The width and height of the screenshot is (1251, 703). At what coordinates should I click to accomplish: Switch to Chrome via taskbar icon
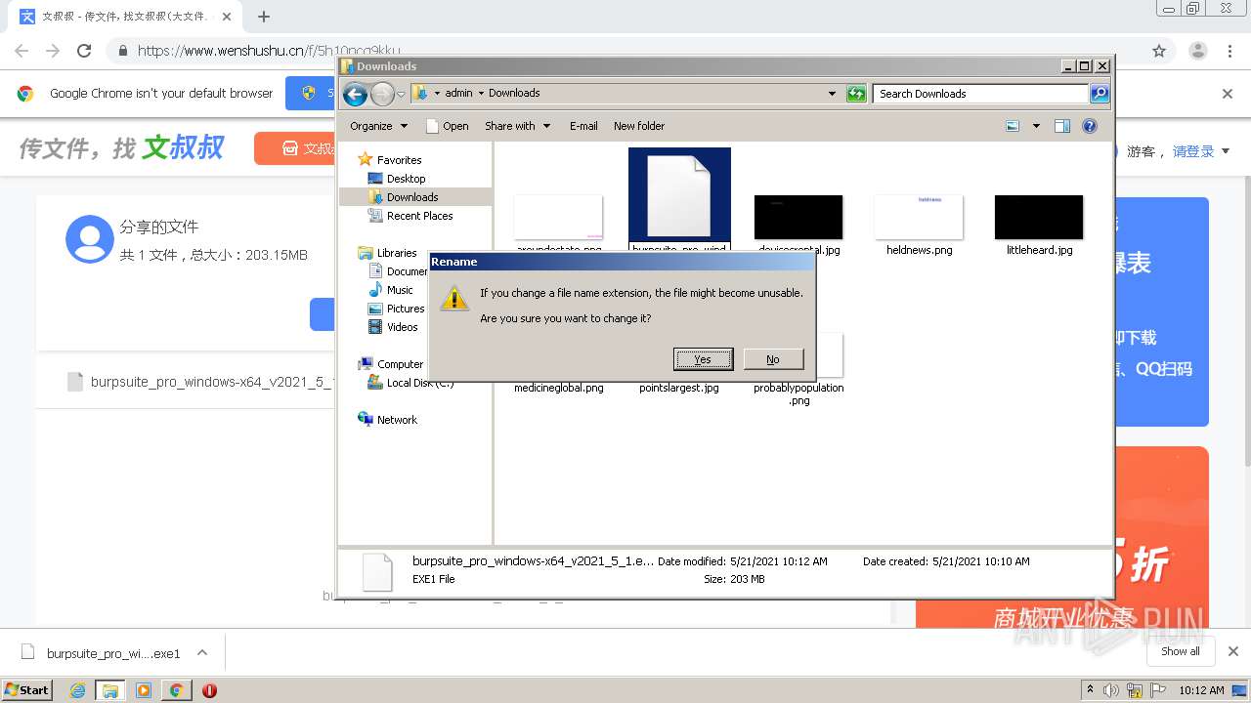tap(176, 690)
